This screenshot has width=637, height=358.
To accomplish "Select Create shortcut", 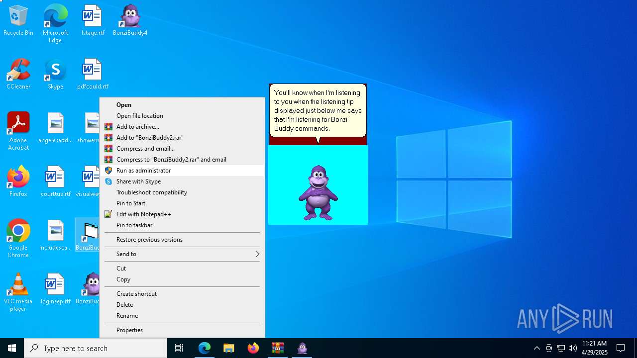I will (182, 294).
